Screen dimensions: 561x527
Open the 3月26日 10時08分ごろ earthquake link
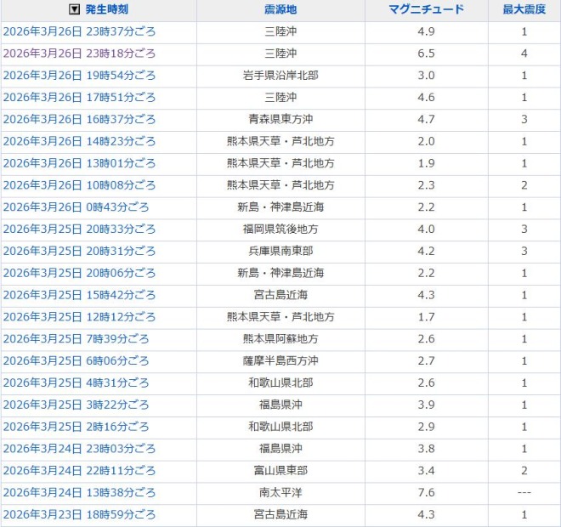[x=80, y=185]
